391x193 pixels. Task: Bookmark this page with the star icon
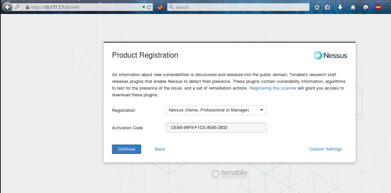[x=317, y=7]
